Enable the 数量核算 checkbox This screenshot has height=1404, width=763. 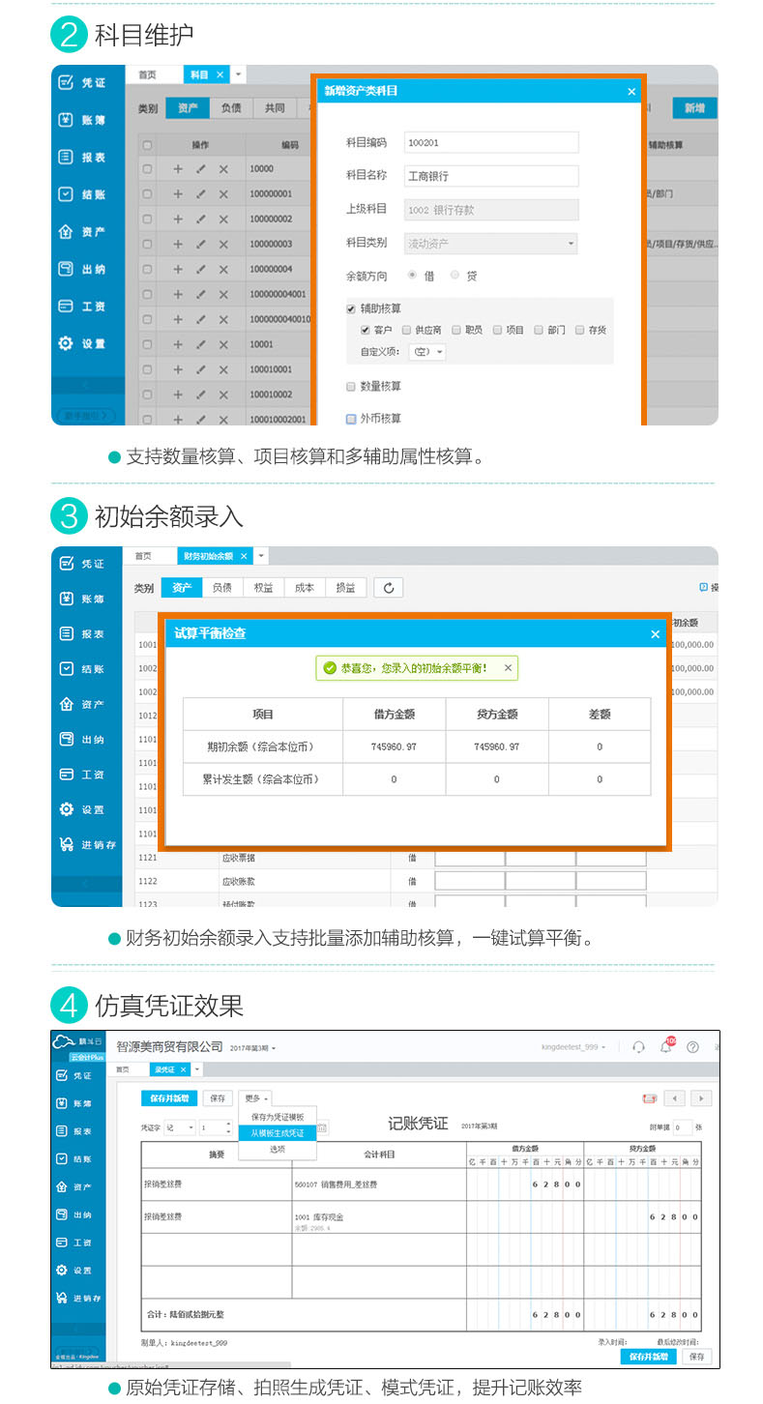click(351, 387)
